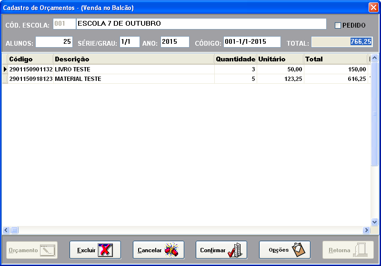Open the Opções button label

click(x=279, y=250)
